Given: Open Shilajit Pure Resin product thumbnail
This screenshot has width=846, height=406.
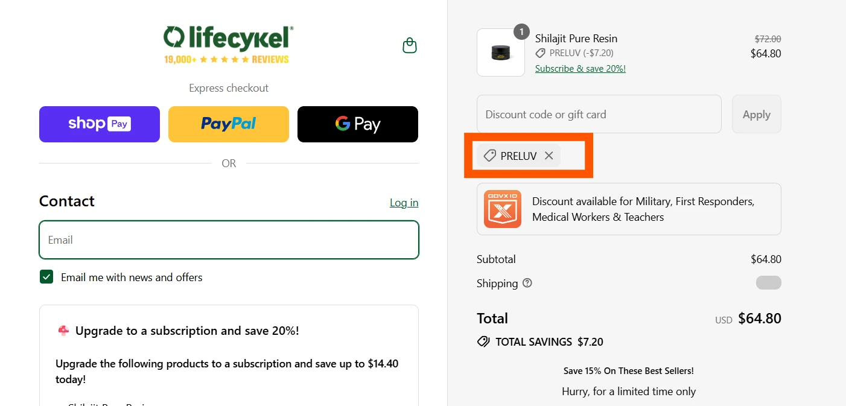Looking at the screenshot, I should (501, 52).
